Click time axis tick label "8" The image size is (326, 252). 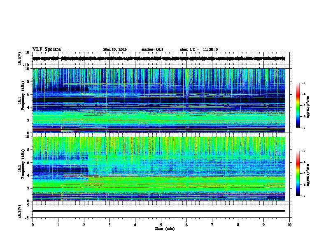tap(238, 225)
